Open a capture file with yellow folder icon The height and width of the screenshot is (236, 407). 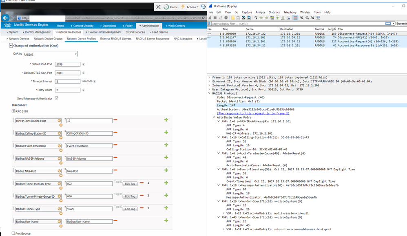[x=233, y=18]
